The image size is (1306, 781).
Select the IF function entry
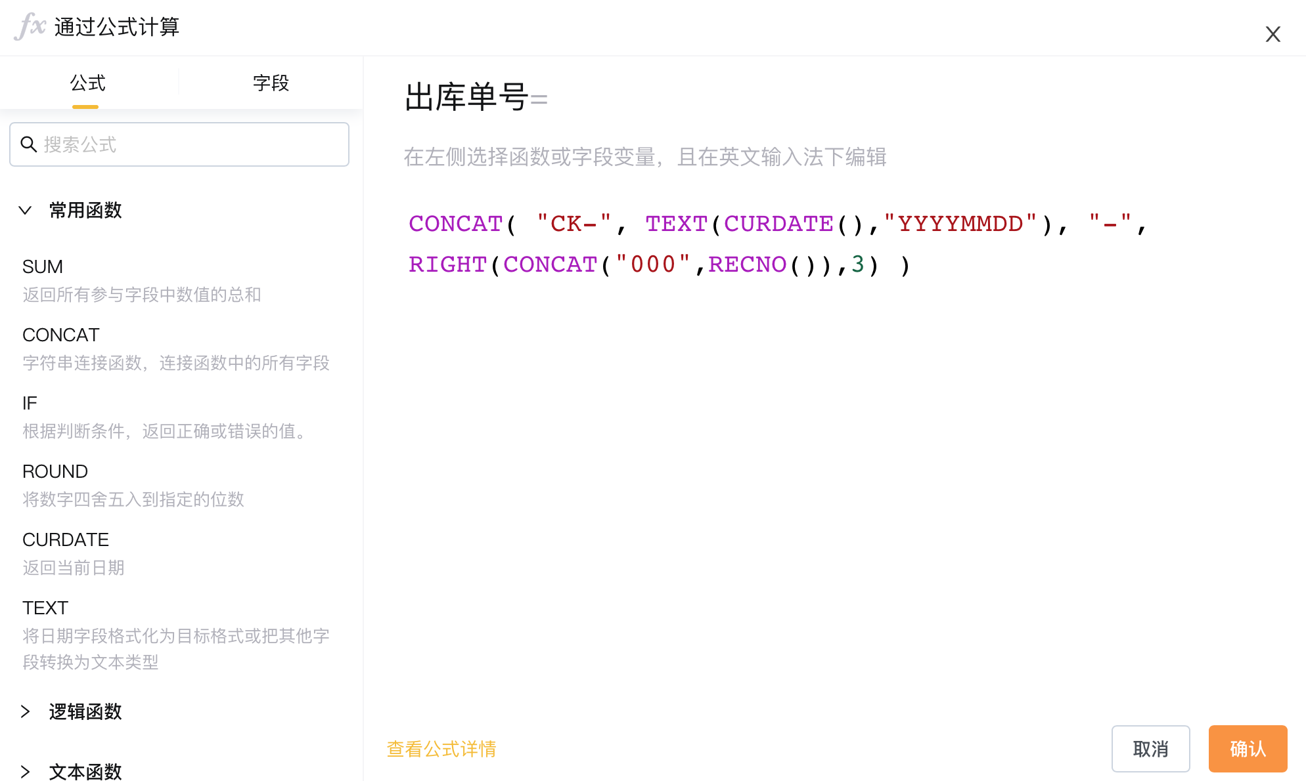click(177, 417)
